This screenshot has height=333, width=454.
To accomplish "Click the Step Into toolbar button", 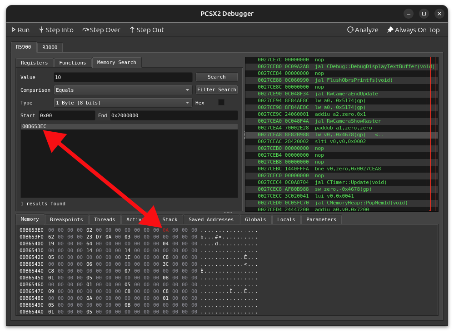I will click(x=56, y=30).
